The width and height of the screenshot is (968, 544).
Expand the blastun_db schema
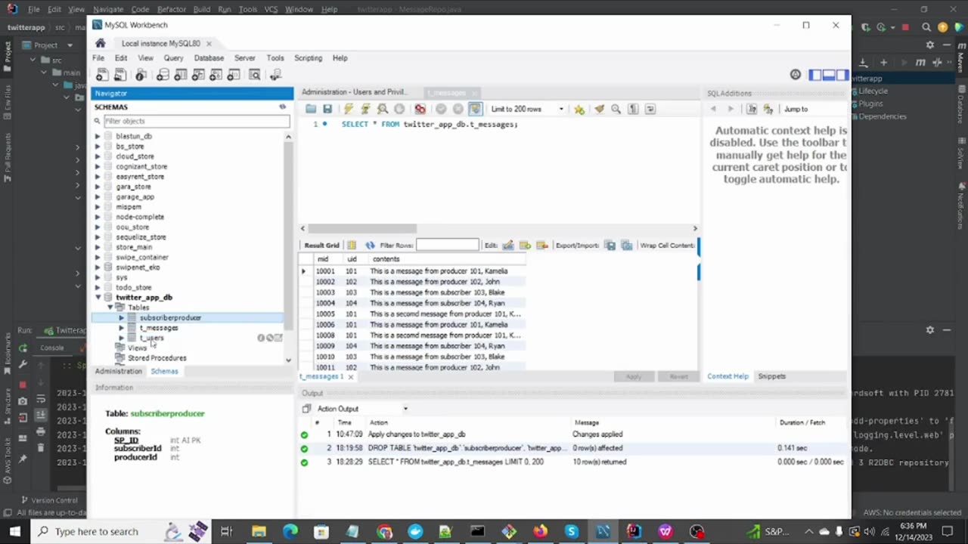[x=98, y=136]
